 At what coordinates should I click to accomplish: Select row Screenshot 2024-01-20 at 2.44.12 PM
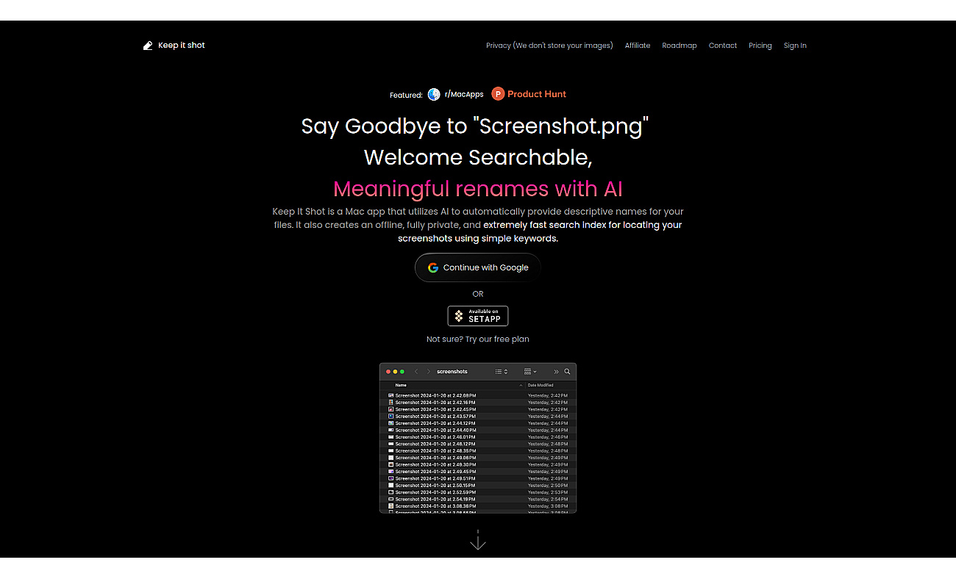[478, 423]
